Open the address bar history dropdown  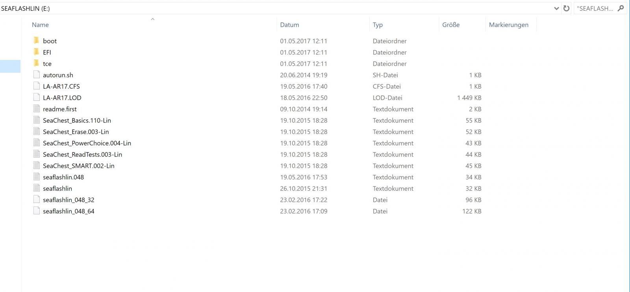point(556,8)
